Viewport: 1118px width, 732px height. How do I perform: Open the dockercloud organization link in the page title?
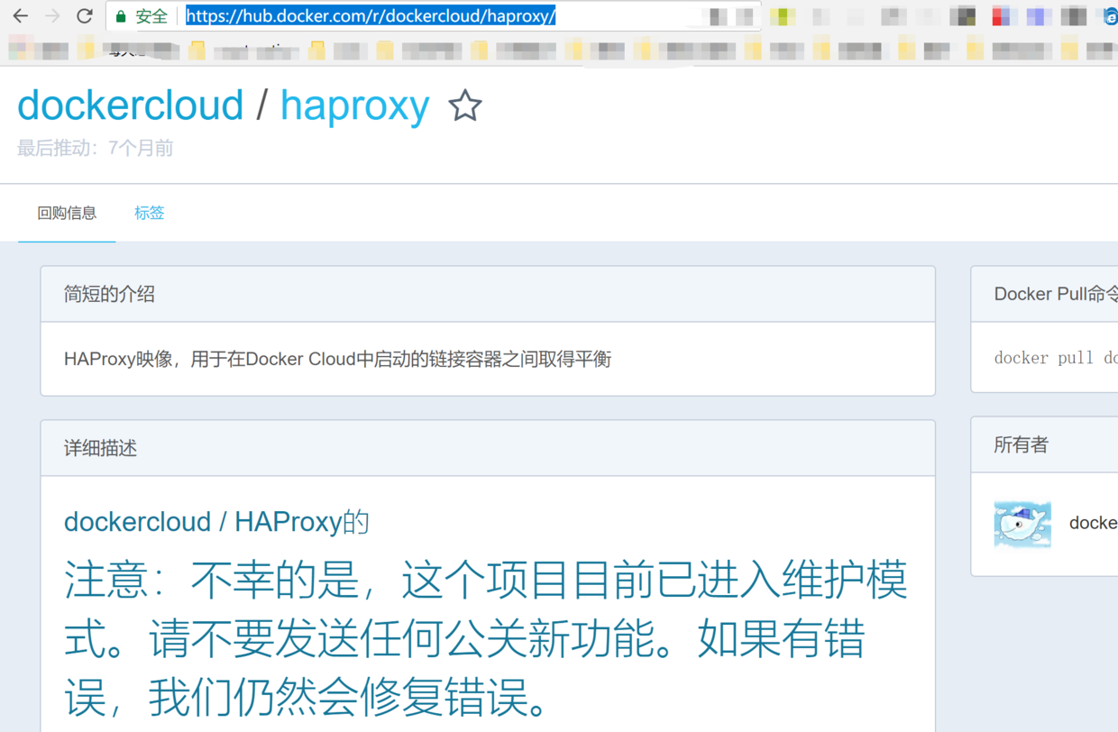pyautogui.click(x=131, y=105)
